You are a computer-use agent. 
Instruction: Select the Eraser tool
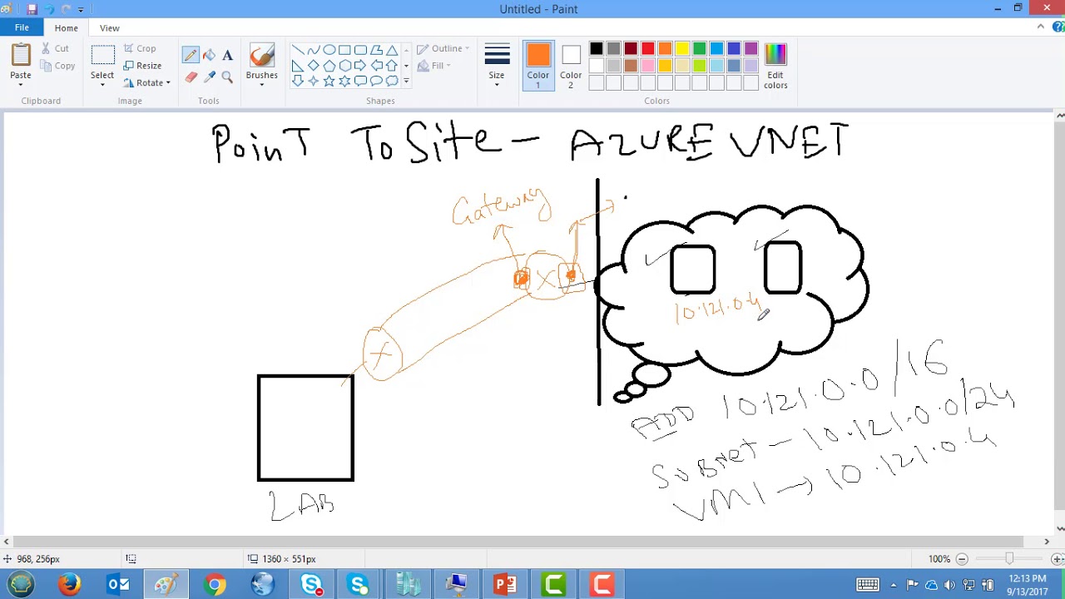[x=191, y=77]
